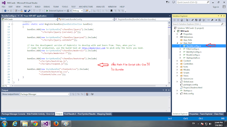Open Google Chrome from the taskbar
227x127 pixels.
[x=35, y=124]
